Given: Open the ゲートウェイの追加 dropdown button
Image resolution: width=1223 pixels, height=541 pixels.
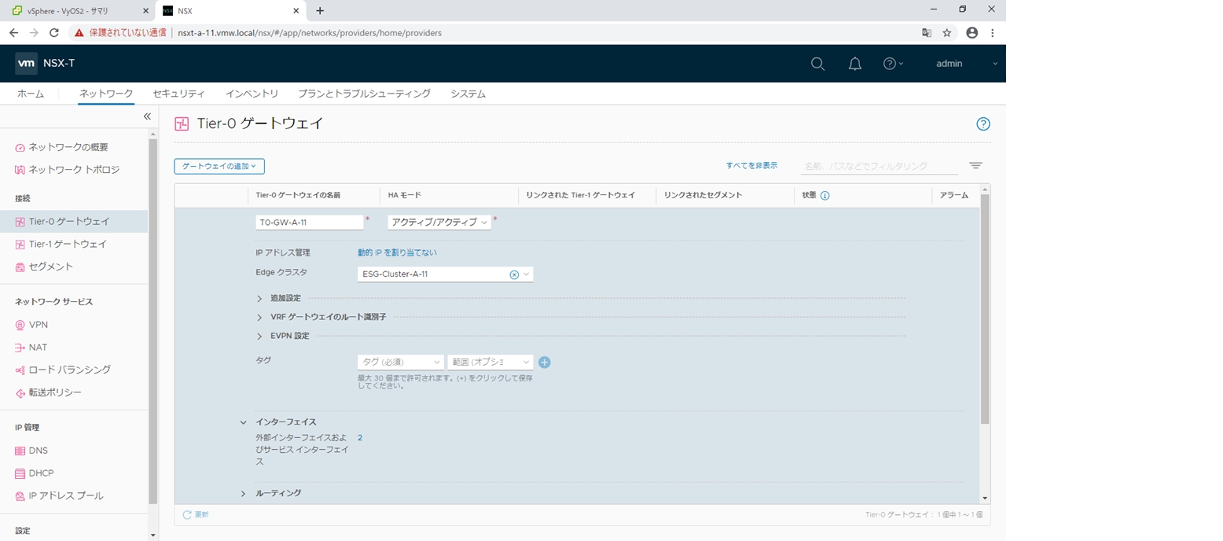Looking at the screenshot, I should 219,166.
